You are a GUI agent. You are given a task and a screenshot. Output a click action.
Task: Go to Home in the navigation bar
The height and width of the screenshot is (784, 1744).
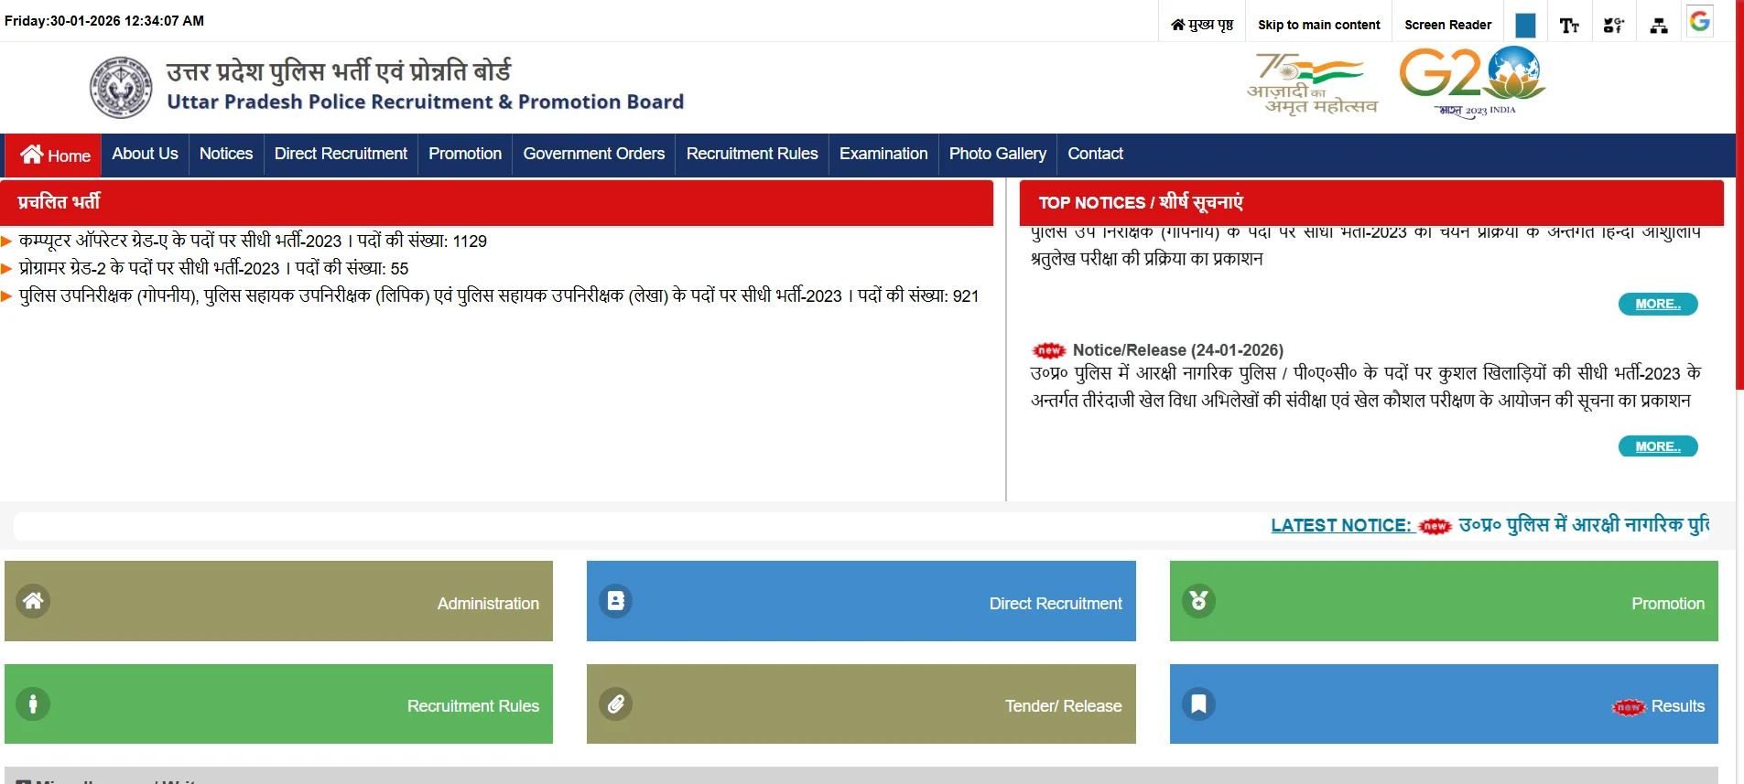tap(55, 155)
